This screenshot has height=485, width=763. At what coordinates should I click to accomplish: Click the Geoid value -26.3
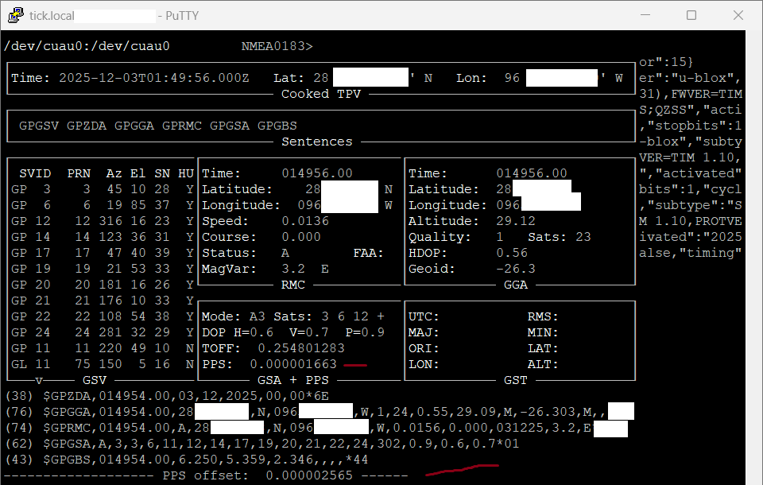(516, 269)
